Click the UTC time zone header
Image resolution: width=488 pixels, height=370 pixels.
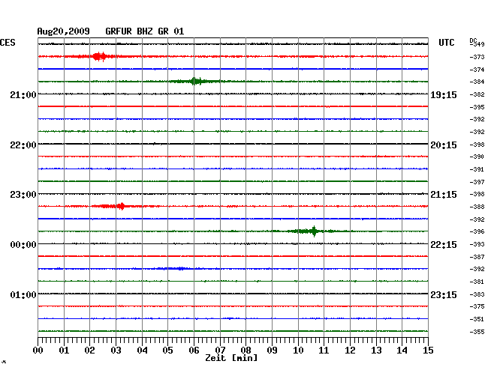point(447,43)
